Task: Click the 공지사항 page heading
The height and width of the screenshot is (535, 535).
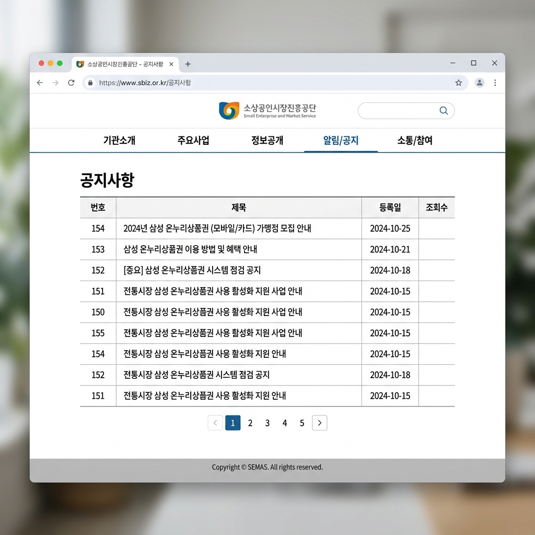Action: (107, 180)
